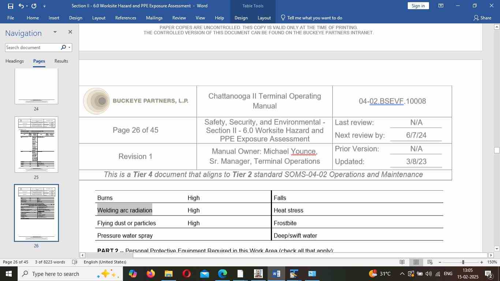Open the View tab
The width and height of the screenshot is (500, 281).
click(x=200, y=18)
